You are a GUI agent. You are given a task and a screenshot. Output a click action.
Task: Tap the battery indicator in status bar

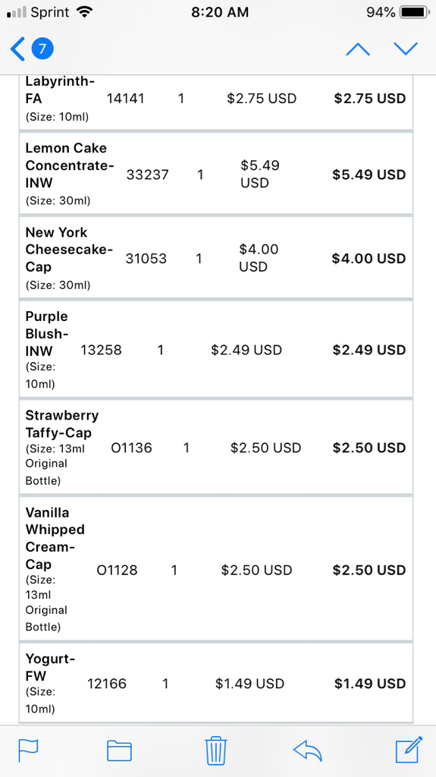coord(414,12)
